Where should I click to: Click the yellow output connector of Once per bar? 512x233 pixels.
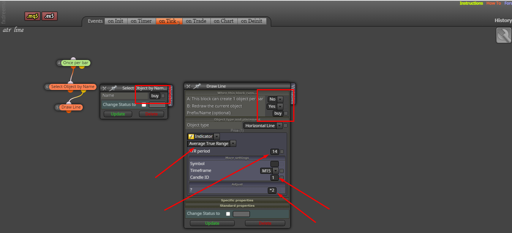click(82, 67)
